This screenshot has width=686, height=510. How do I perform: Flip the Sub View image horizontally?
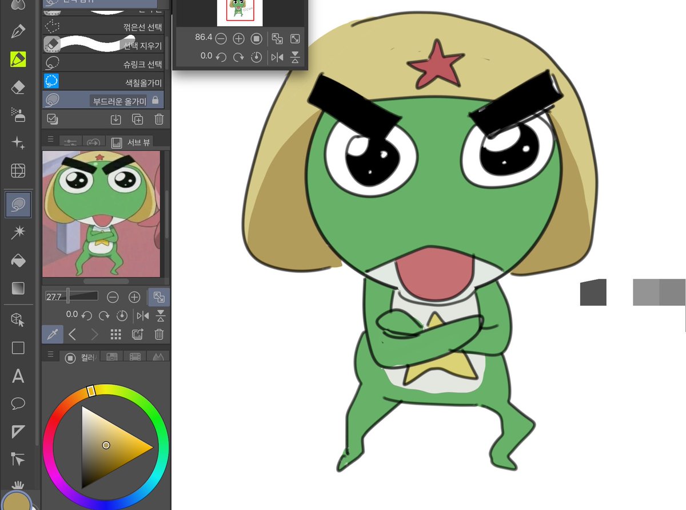pos(143,315)
